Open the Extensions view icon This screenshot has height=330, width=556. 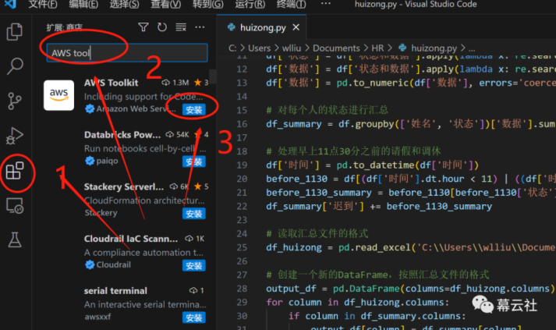tap(15, 171)
